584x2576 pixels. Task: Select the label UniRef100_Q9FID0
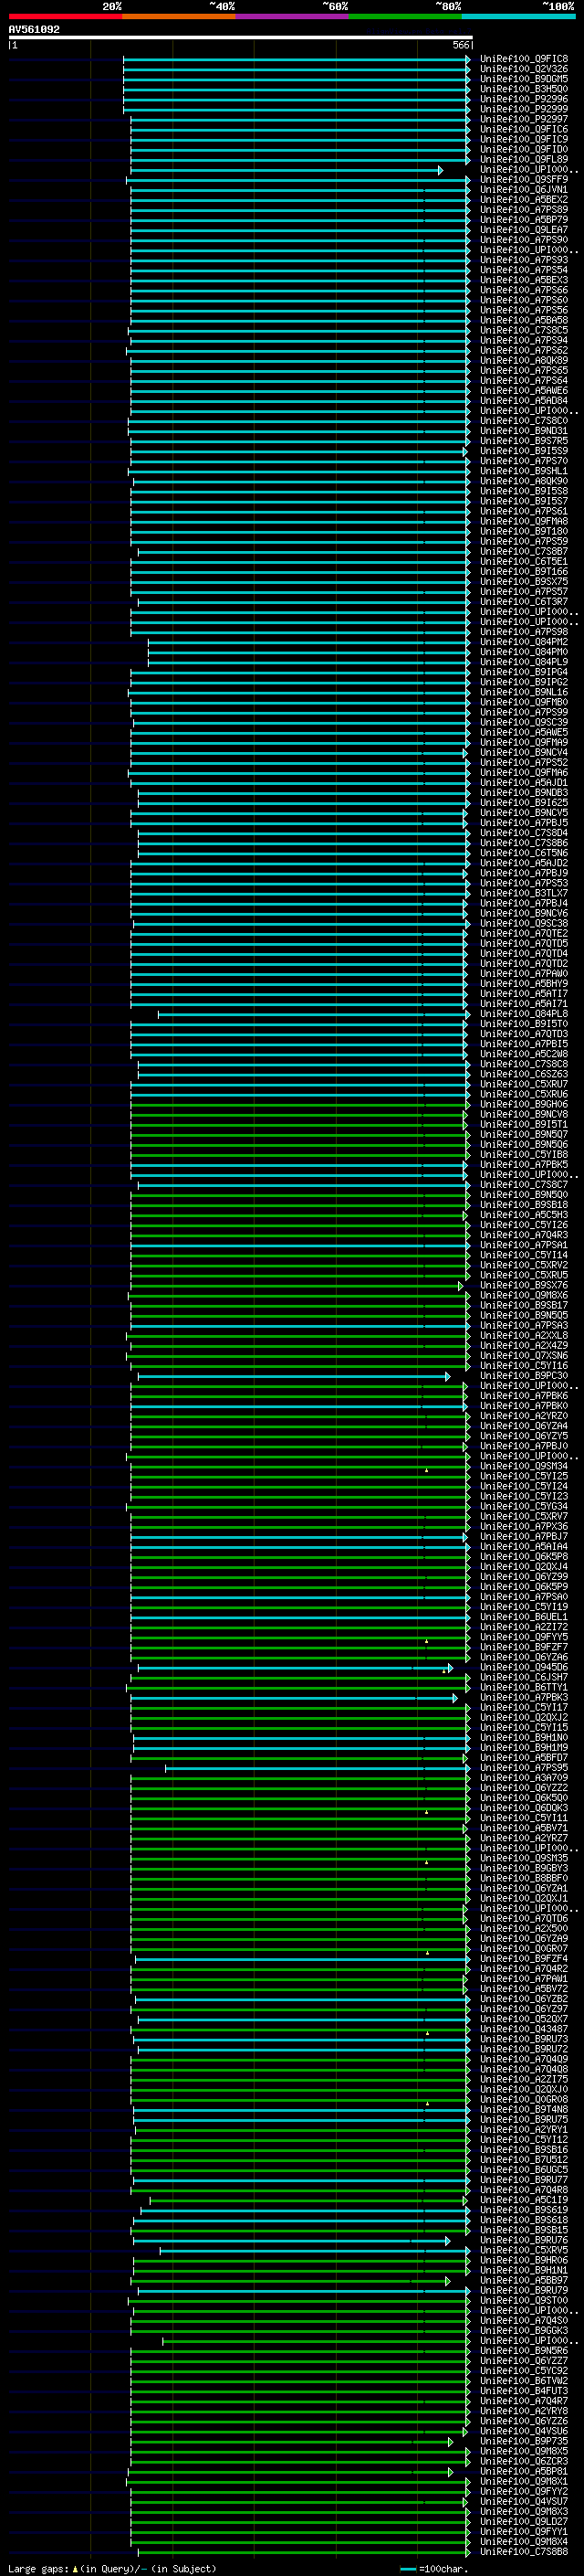click(523, 149)
